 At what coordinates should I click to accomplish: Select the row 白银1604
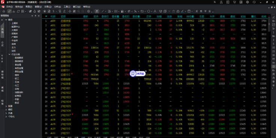[155, 39]
